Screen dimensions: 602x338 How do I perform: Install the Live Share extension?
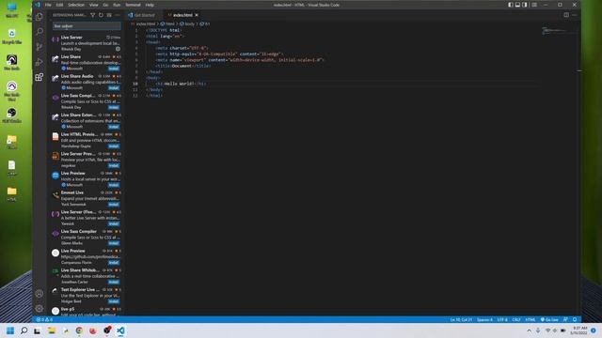pyautogui.click(x=114, y=69)
